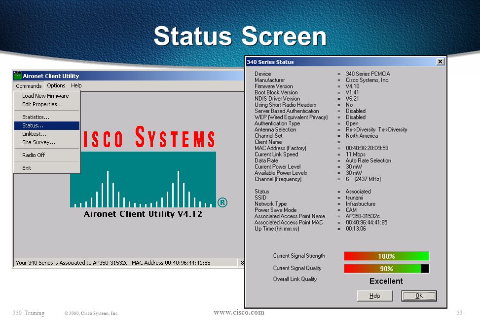The width and height of the screenshot is (480, 320).
Task: Click the MAC address 00:40:96:28:D9:59
Action: click(367, 148)
